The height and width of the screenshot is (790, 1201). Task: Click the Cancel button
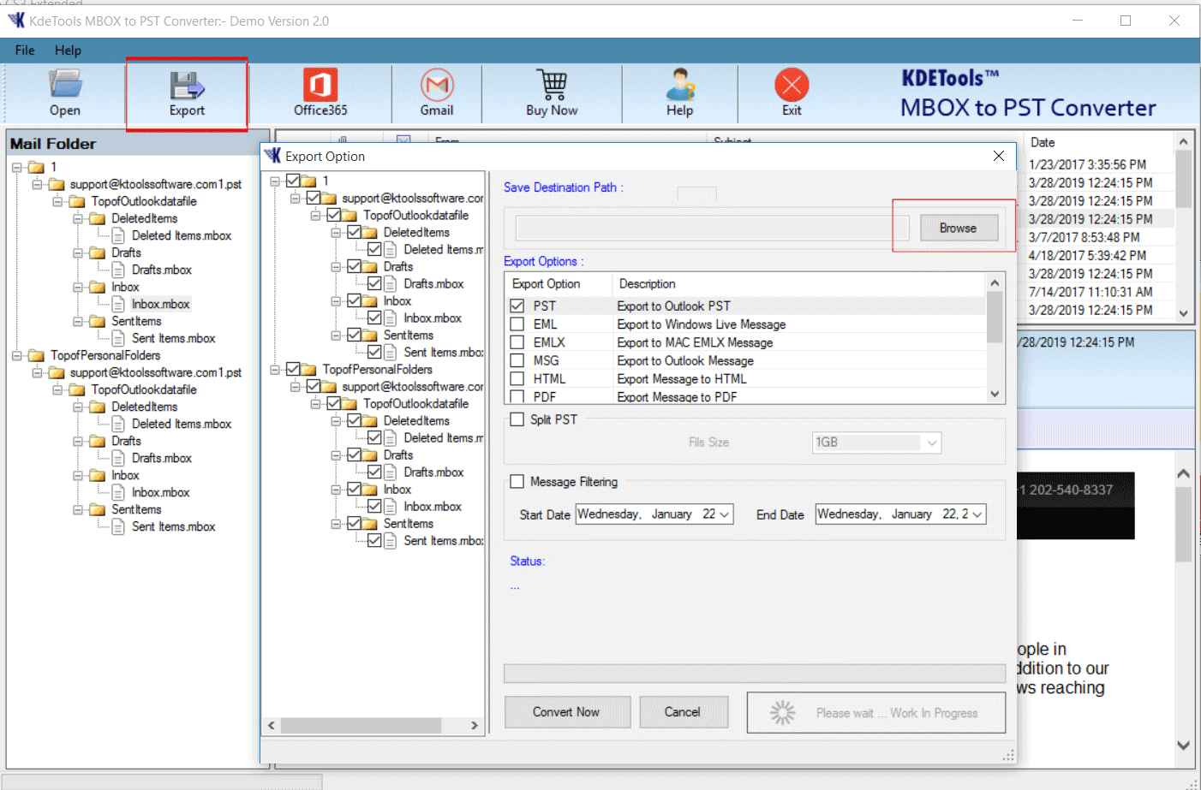coord(682,712)
